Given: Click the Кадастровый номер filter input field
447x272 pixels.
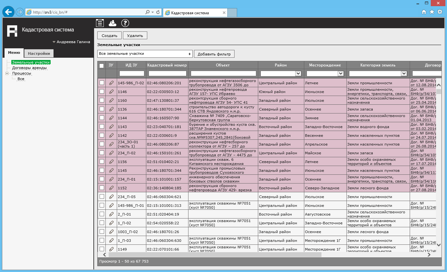Looking at the screenshot, I should 167,74.
